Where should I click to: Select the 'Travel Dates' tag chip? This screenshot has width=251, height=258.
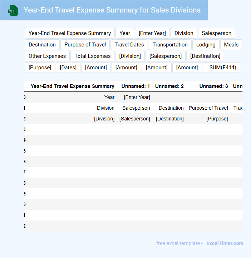coord(129,45)
